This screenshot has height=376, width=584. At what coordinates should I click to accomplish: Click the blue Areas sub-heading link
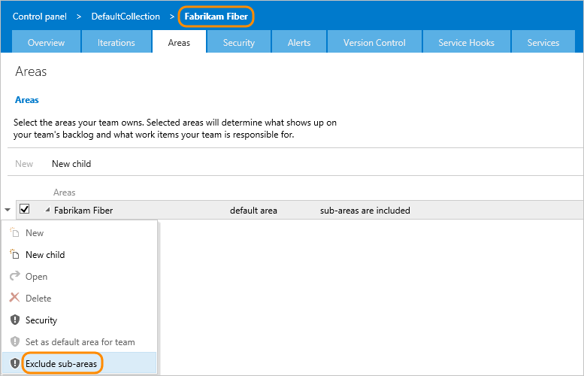(27, 100)
